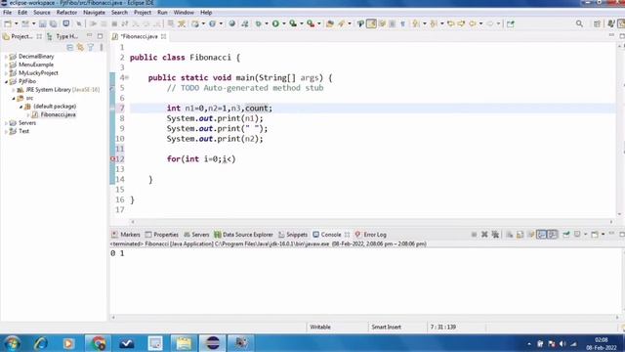Switch to the Data Source Explorer tab
Image resolution: width=625 pixels, height=352 pixels.
click(x=243, y=235)
